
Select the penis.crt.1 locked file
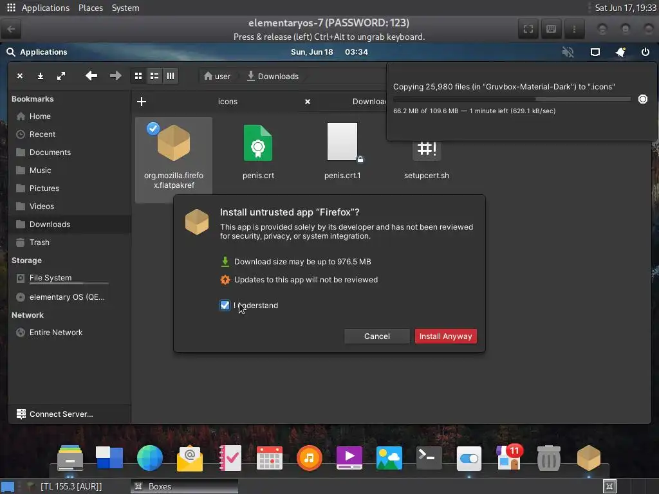342,152
